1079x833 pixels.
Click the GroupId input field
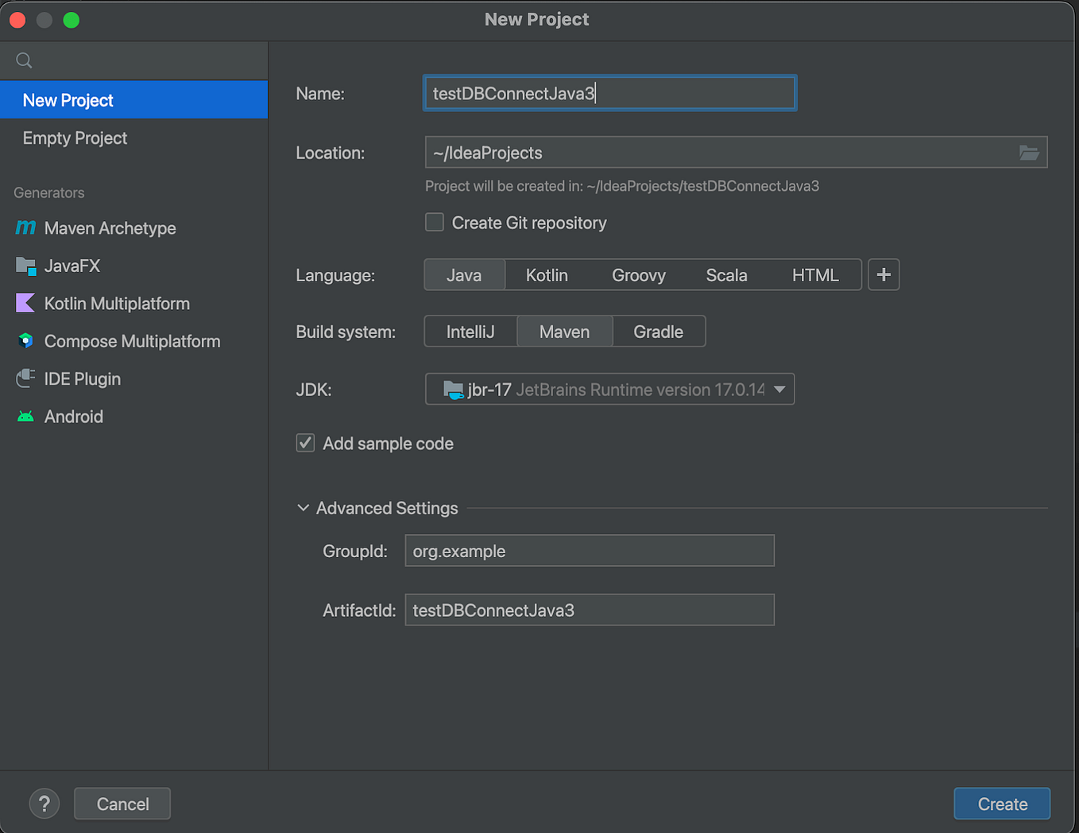589,550
